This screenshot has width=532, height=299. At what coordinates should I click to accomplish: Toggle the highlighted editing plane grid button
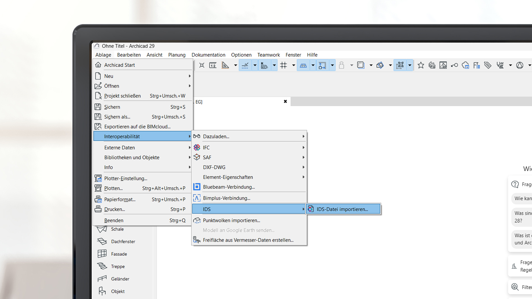tap(303, 65)
